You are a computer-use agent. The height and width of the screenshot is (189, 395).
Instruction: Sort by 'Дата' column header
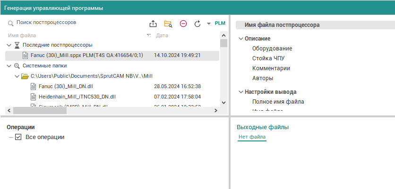[162, 35]
